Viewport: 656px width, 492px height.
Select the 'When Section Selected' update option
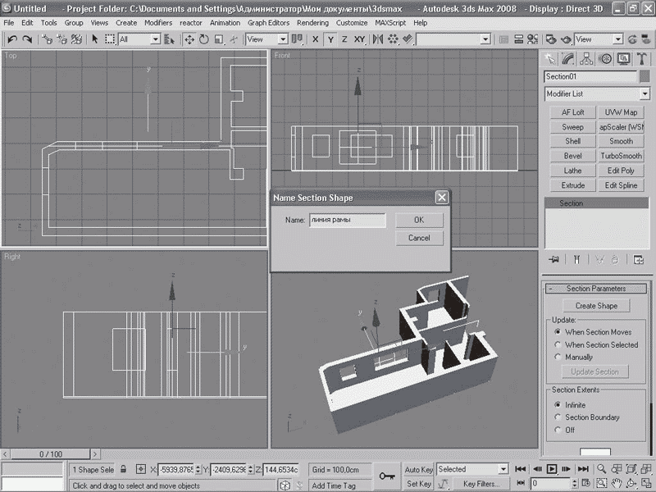(x=558, y=345)
